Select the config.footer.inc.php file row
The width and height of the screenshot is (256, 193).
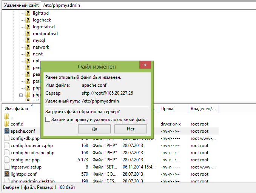click(32, 146)
